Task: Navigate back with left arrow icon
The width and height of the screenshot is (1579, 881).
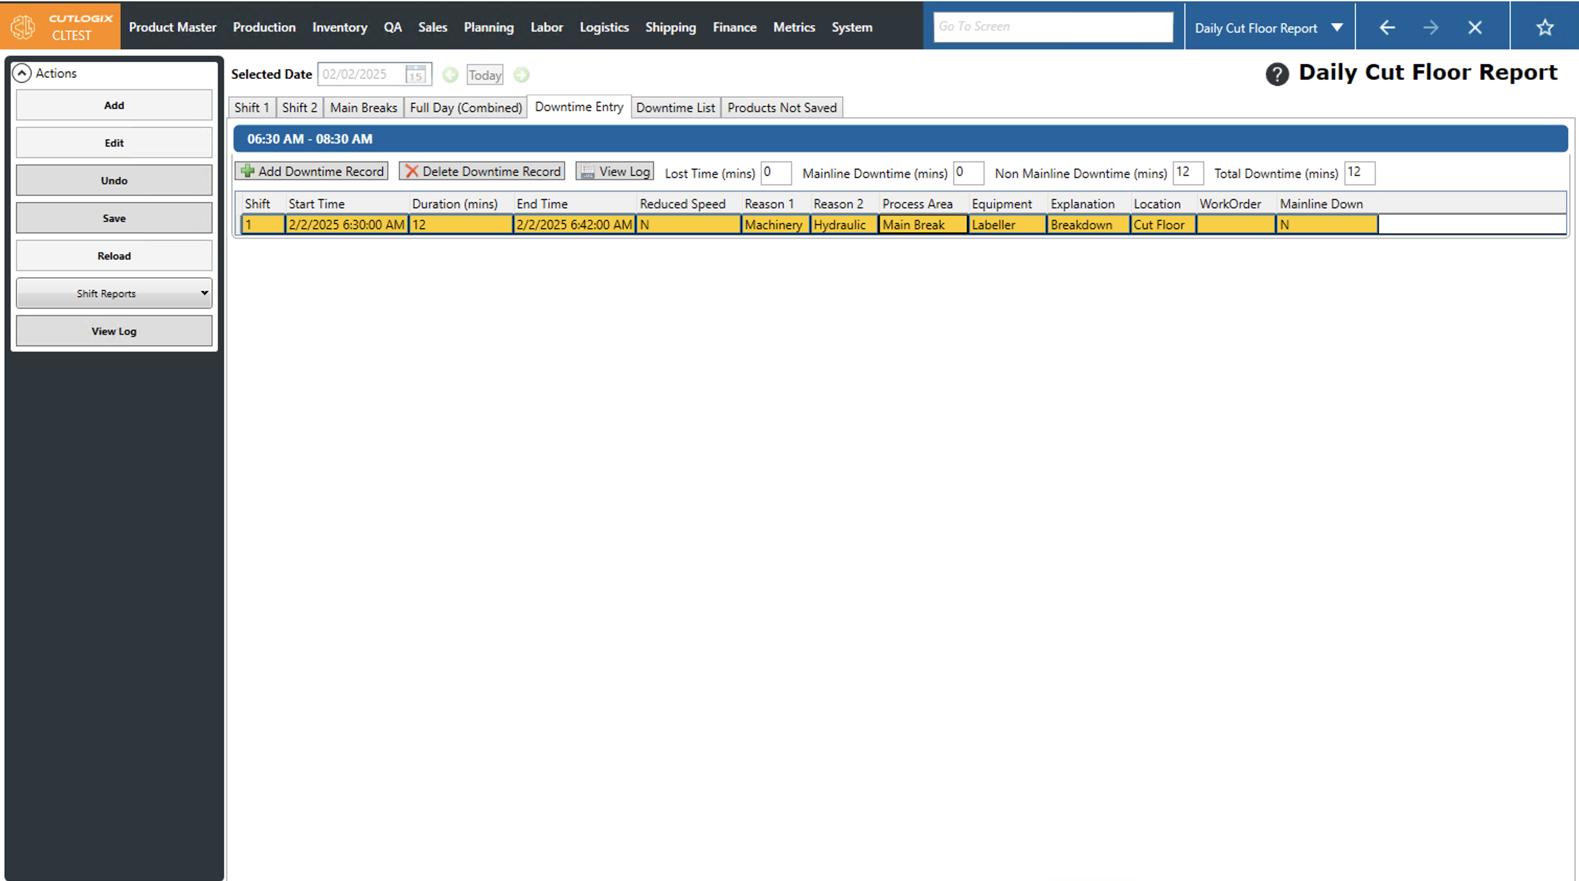Action: [1386, 28]
